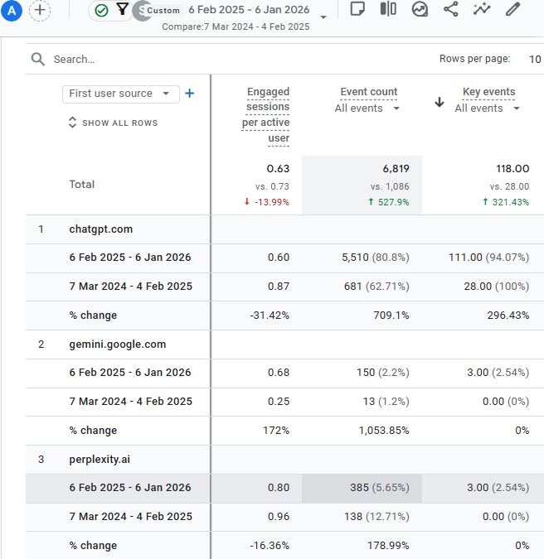Click gemini % change 1,053.85% value
The width and height of the screenshot is (544, 559).
point(384,431)
